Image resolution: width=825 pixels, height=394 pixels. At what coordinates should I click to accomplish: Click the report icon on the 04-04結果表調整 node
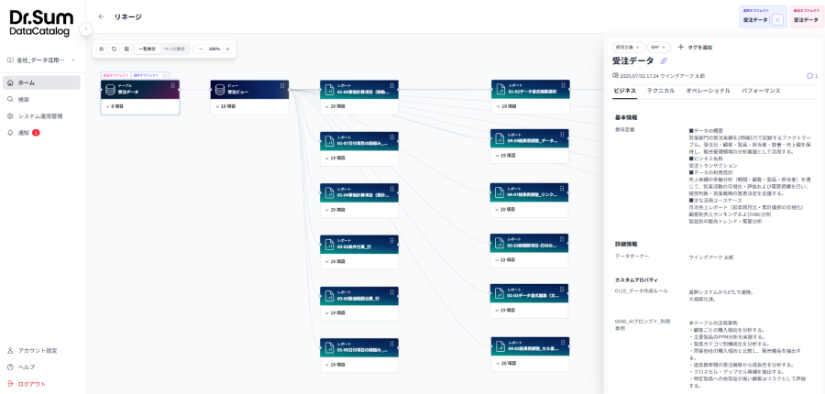click(x=500, y=139)
